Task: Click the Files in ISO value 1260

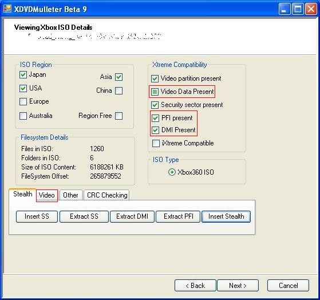Action: pos(97,149)
